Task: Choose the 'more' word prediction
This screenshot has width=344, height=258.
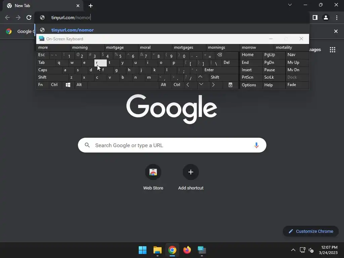Action: 53,47
